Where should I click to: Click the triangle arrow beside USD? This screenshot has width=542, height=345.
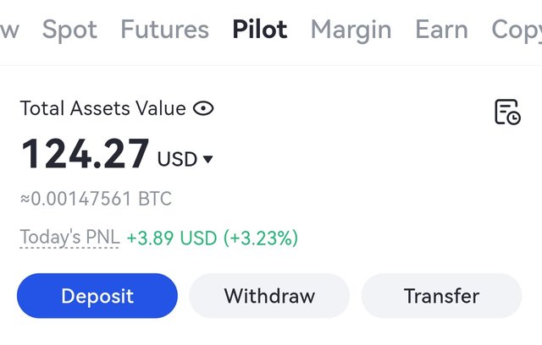207,159
